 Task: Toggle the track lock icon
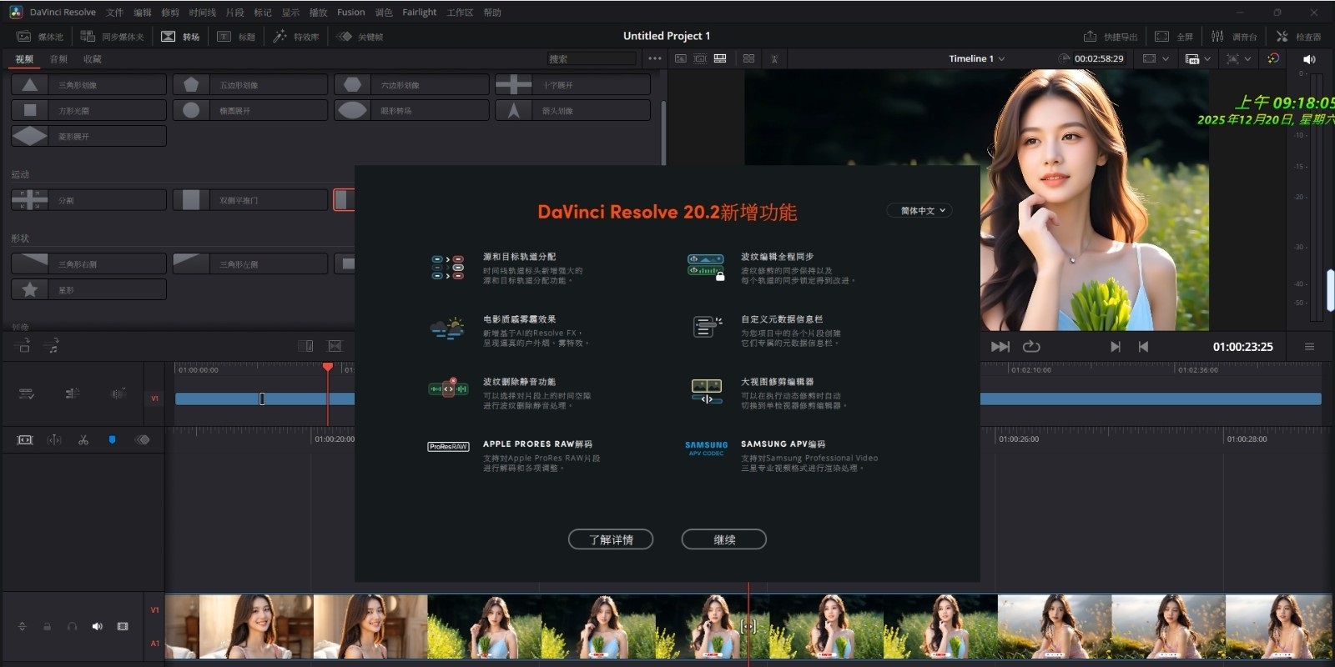coord(48,626)
